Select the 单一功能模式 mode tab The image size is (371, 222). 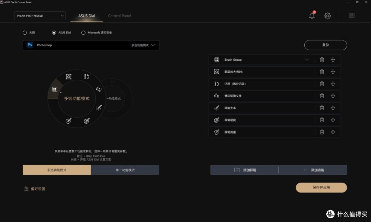tap(125, 170)
